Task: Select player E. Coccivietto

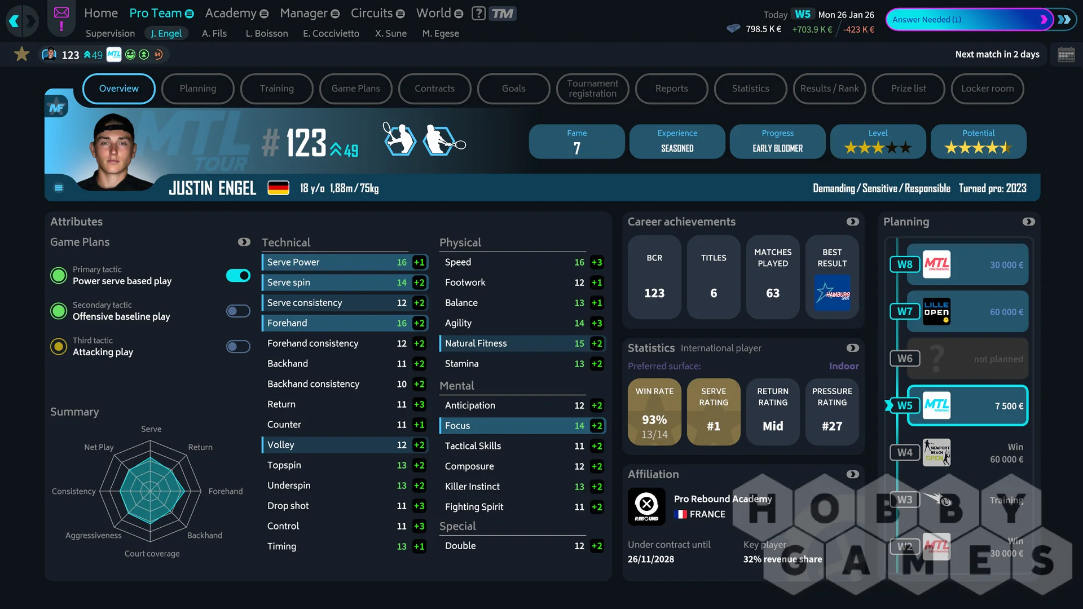Action: [x=331, y=33]
